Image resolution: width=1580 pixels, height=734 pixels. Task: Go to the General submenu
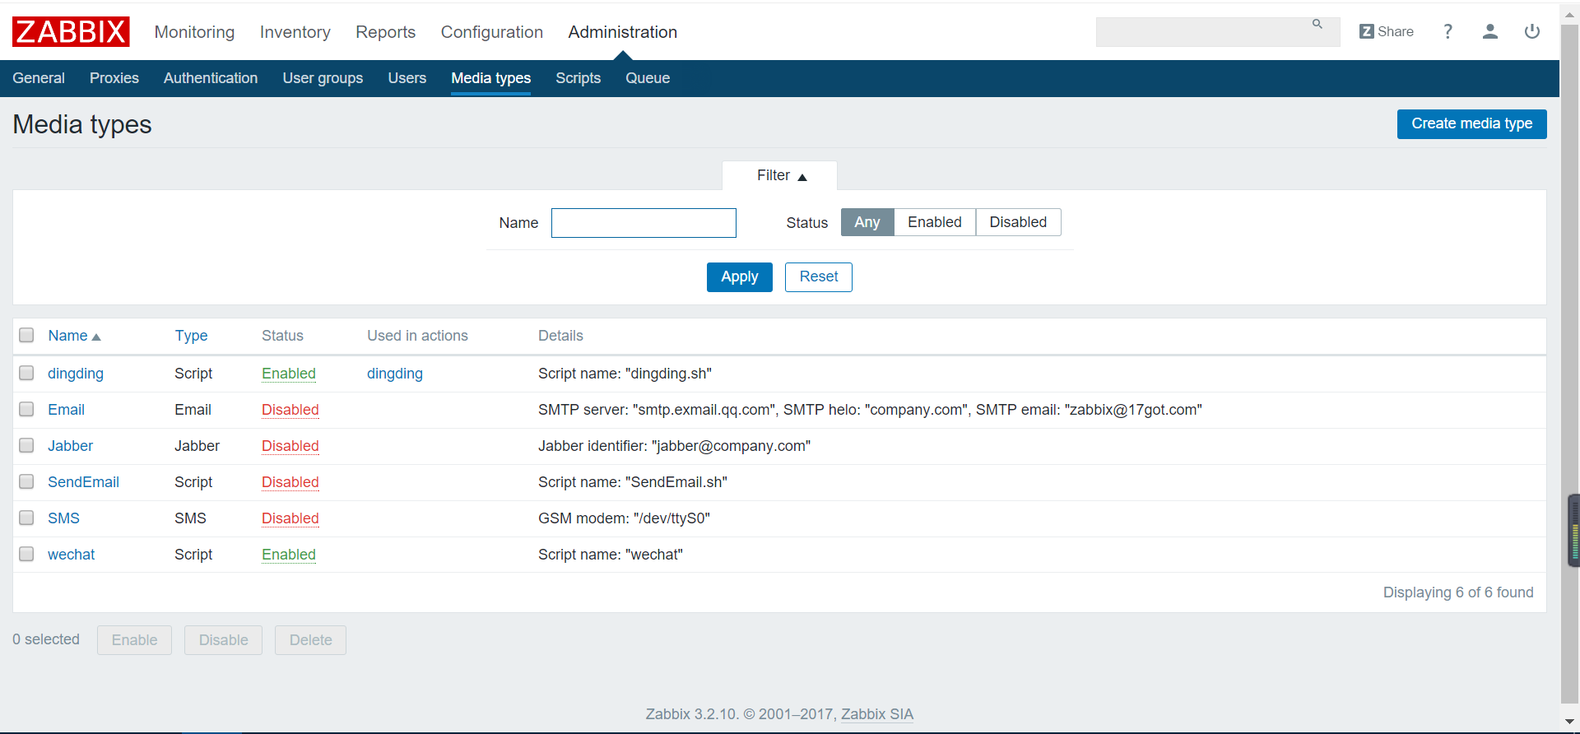coord(39,78)
